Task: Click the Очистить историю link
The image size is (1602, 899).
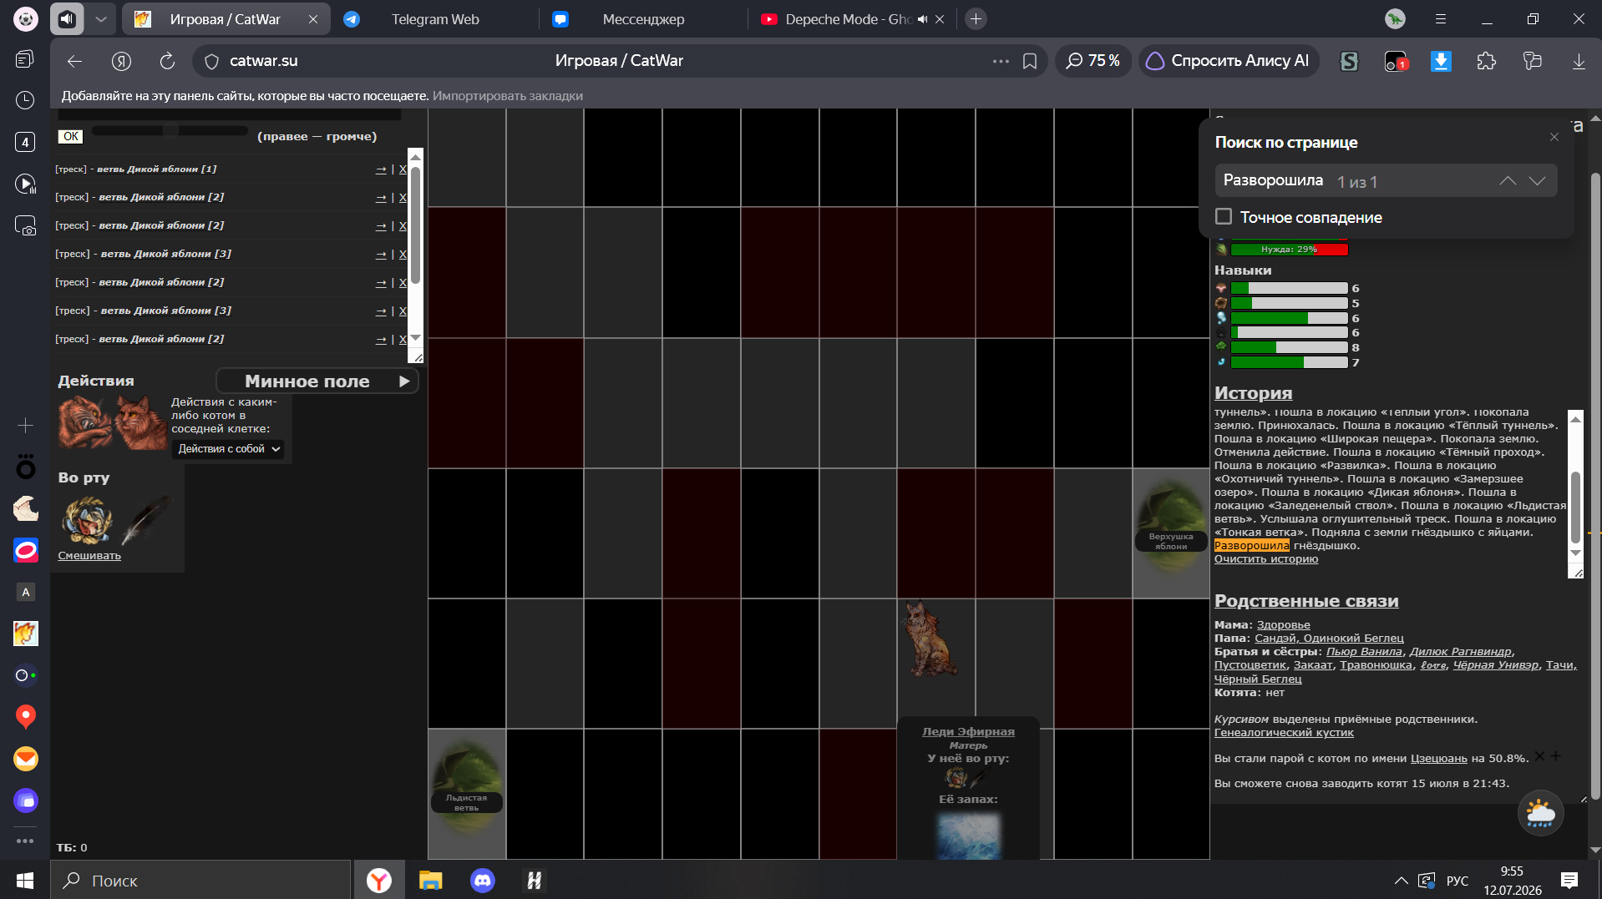Action: point(1265,559)
